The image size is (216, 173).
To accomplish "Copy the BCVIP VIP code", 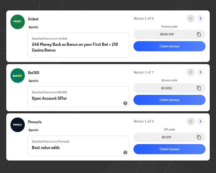I will 199,137.
